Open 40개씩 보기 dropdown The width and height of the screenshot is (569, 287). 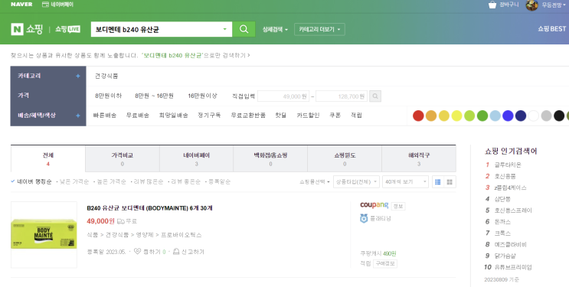click(405, 182)
